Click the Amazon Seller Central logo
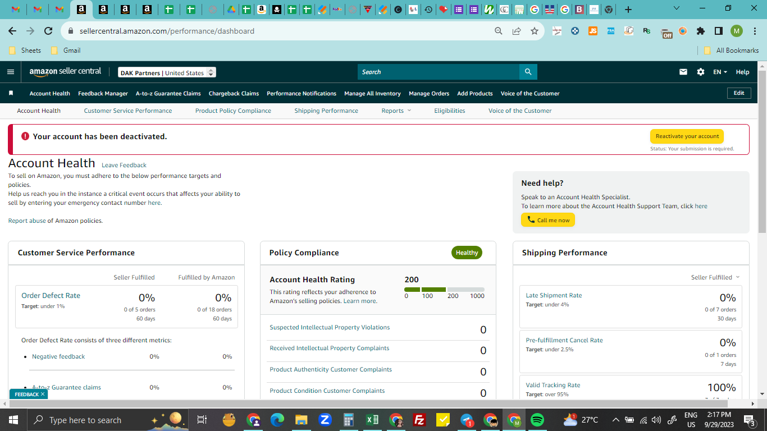Viewport: 767px width, 431px height. click(x=65, y=72)
